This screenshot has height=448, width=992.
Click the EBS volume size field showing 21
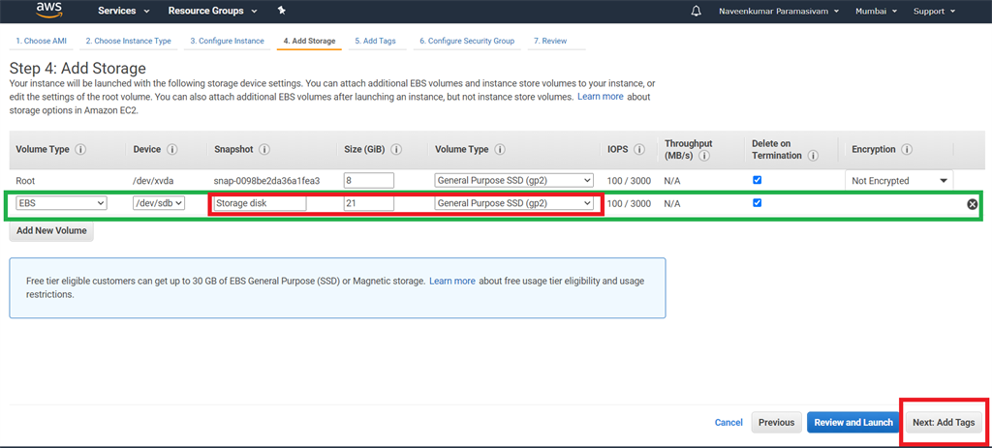pos(369,203)
